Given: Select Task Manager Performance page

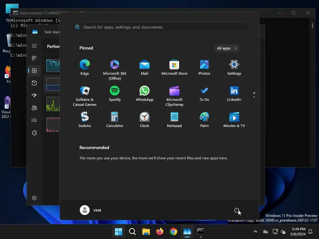Looking at the screenshot, I should 34,71.
